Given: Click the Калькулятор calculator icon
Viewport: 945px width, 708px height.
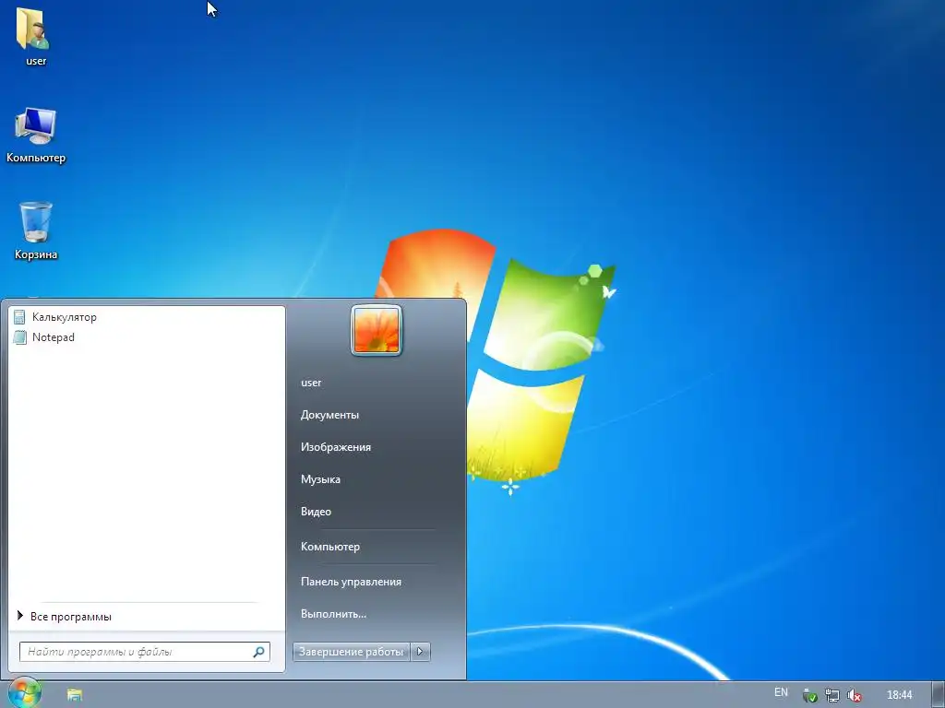Looking at the screenshot, I should (x=20, y=317).
